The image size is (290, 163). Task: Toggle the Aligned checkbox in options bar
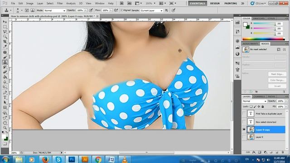point(121,10)
